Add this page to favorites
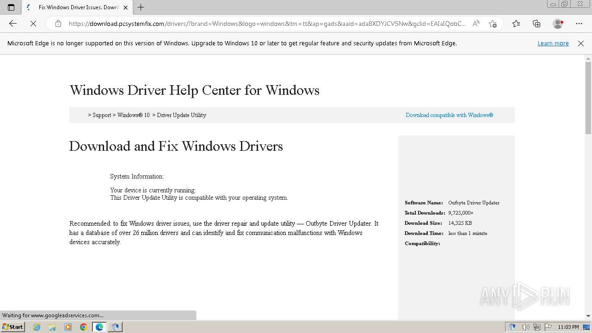 pyautogui.click(x=493, y=24)
